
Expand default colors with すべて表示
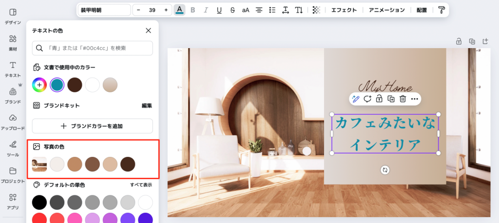(141, 185)
